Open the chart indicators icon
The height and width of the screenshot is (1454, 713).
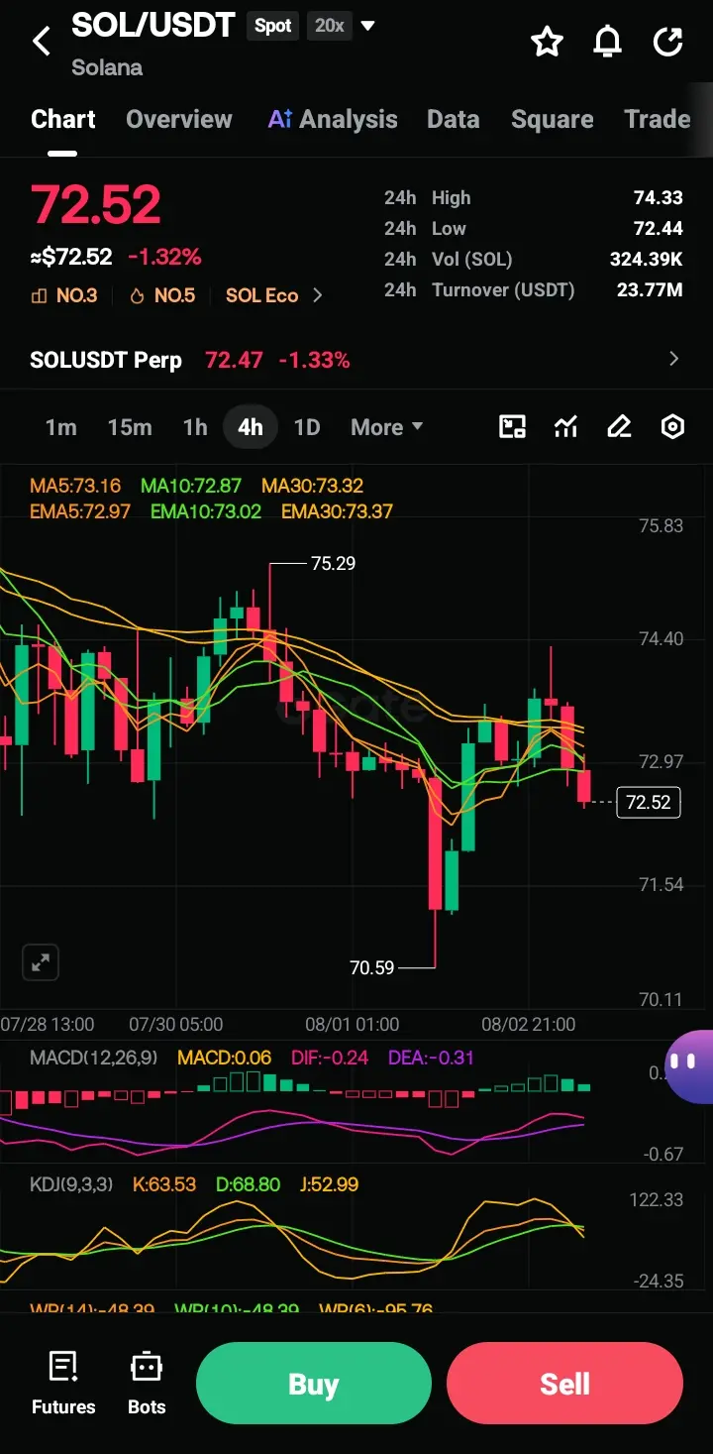tap(565, 427)
